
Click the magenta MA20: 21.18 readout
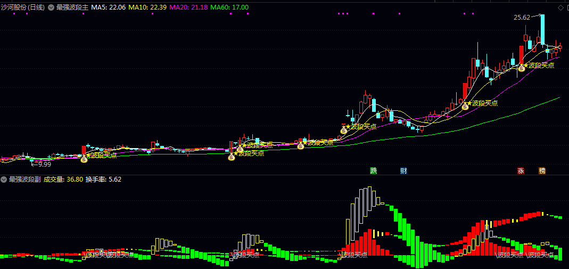(x=189, y=7)
